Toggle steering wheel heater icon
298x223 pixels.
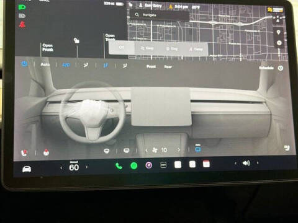click(x=46, y=152)
